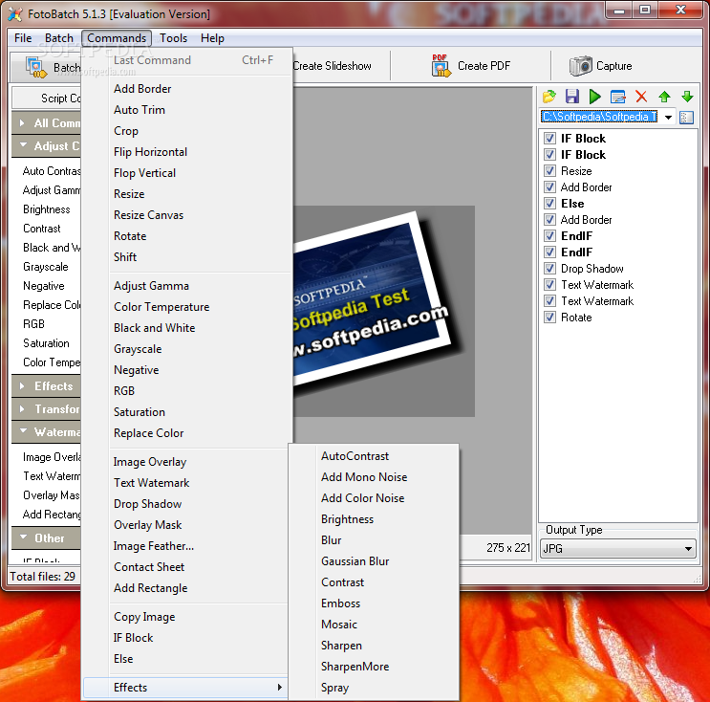Run the script with green play icon
Viewport: 710px width, 702px height.
pyautogui.click(x=595, y=96)
